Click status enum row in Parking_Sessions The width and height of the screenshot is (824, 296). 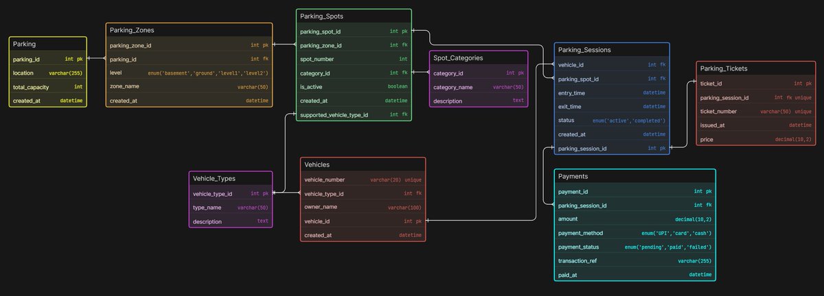tap(612, 121)
